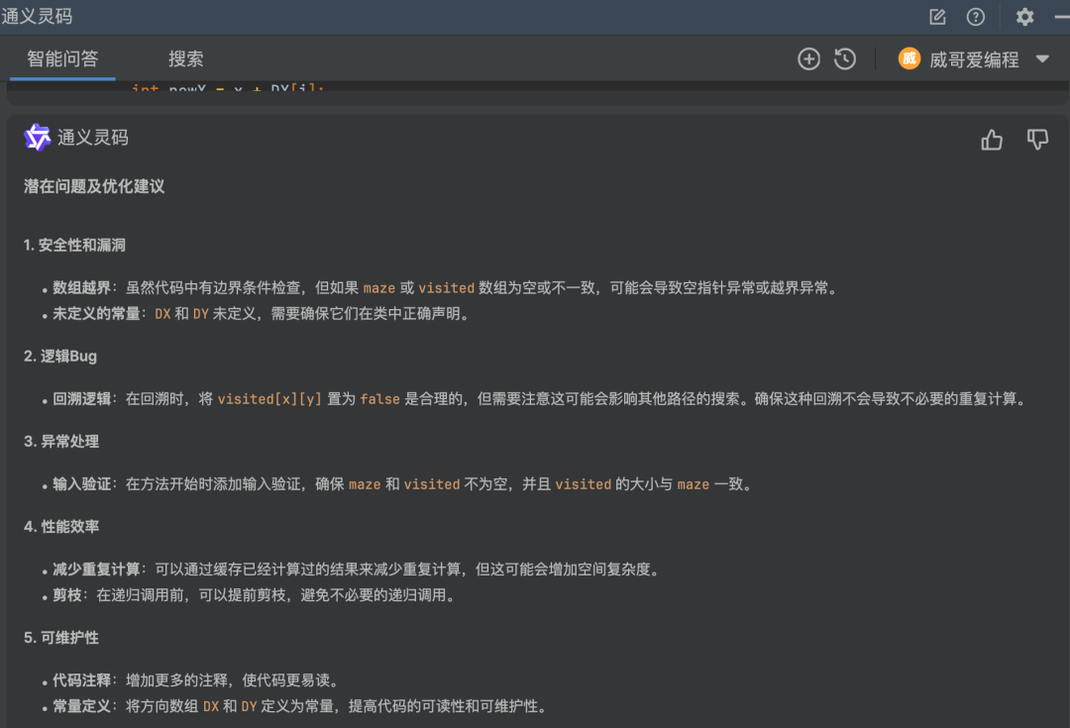Screen dimensions: 1070x728
Task: Click the maze code word in 数组越界 line
Action: click(379, 288)
